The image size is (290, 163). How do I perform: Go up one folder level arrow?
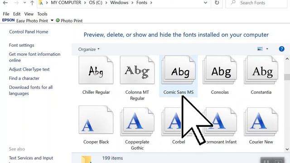[32, 3]
